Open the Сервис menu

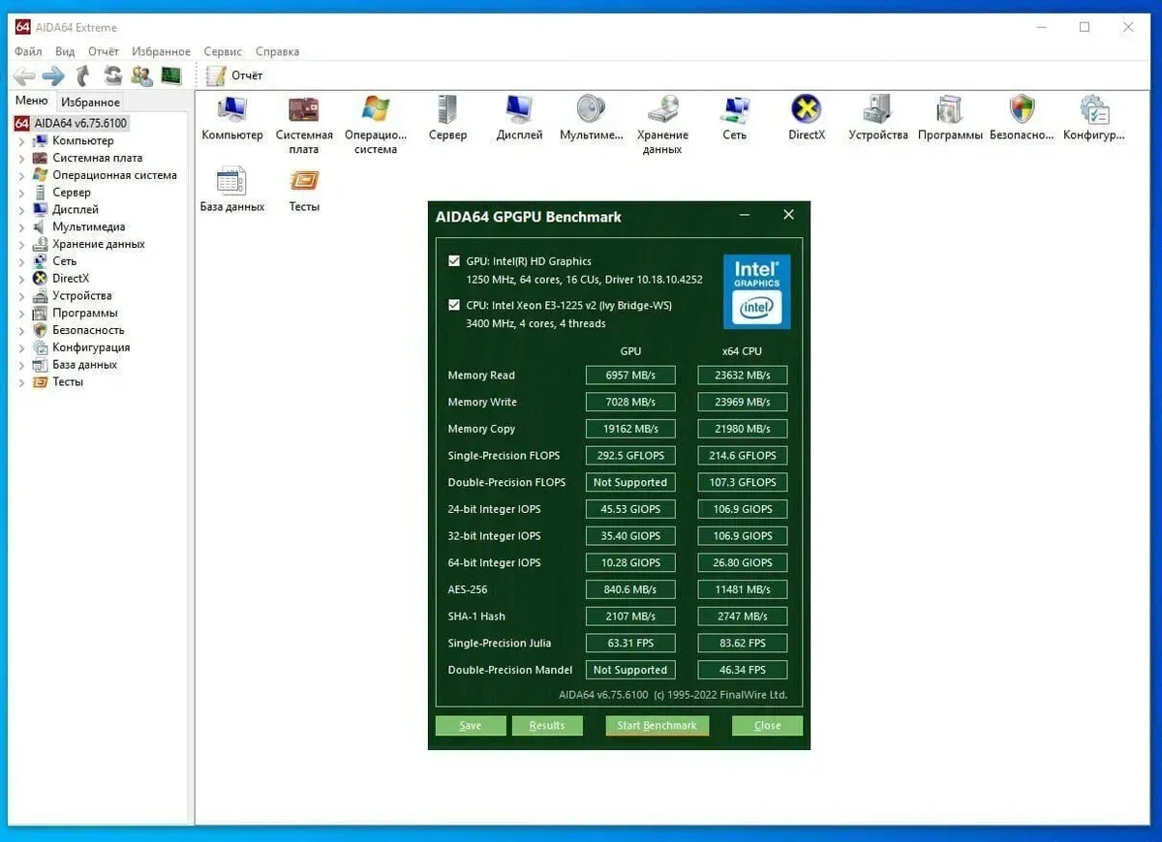click(223, 51)
